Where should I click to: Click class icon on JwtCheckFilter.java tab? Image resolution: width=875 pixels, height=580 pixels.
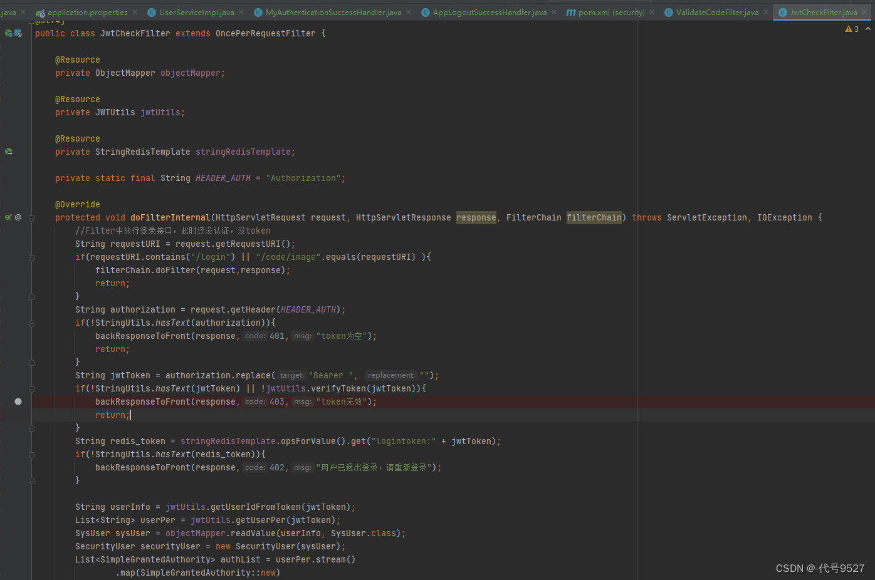pyautogui.click(x=783, y=13)
